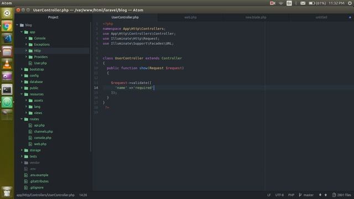Open the file manager dock icon
354x199 pixels.
click(x=7, y=51)
